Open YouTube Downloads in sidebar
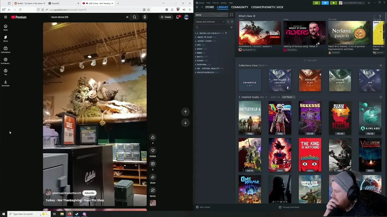This screenshot has width=387, height=217. click(x=5, y=83)
